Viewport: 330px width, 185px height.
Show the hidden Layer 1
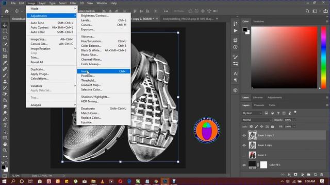coord(244,155)
